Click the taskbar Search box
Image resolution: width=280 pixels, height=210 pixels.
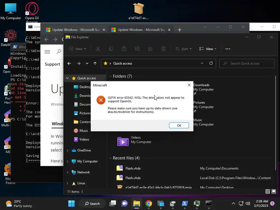pyautogui.click(x=92, y=203)
